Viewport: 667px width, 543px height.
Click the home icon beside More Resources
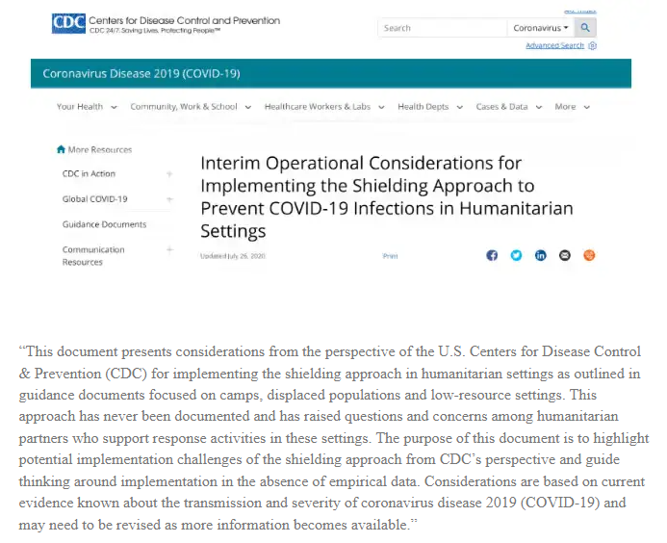(61, 149)
